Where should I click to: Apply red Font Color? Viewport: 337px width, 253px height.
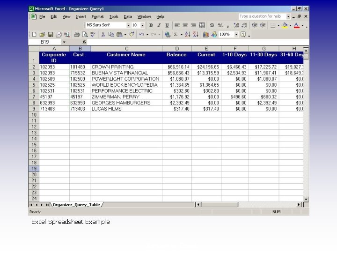click(x=297, y=25)
